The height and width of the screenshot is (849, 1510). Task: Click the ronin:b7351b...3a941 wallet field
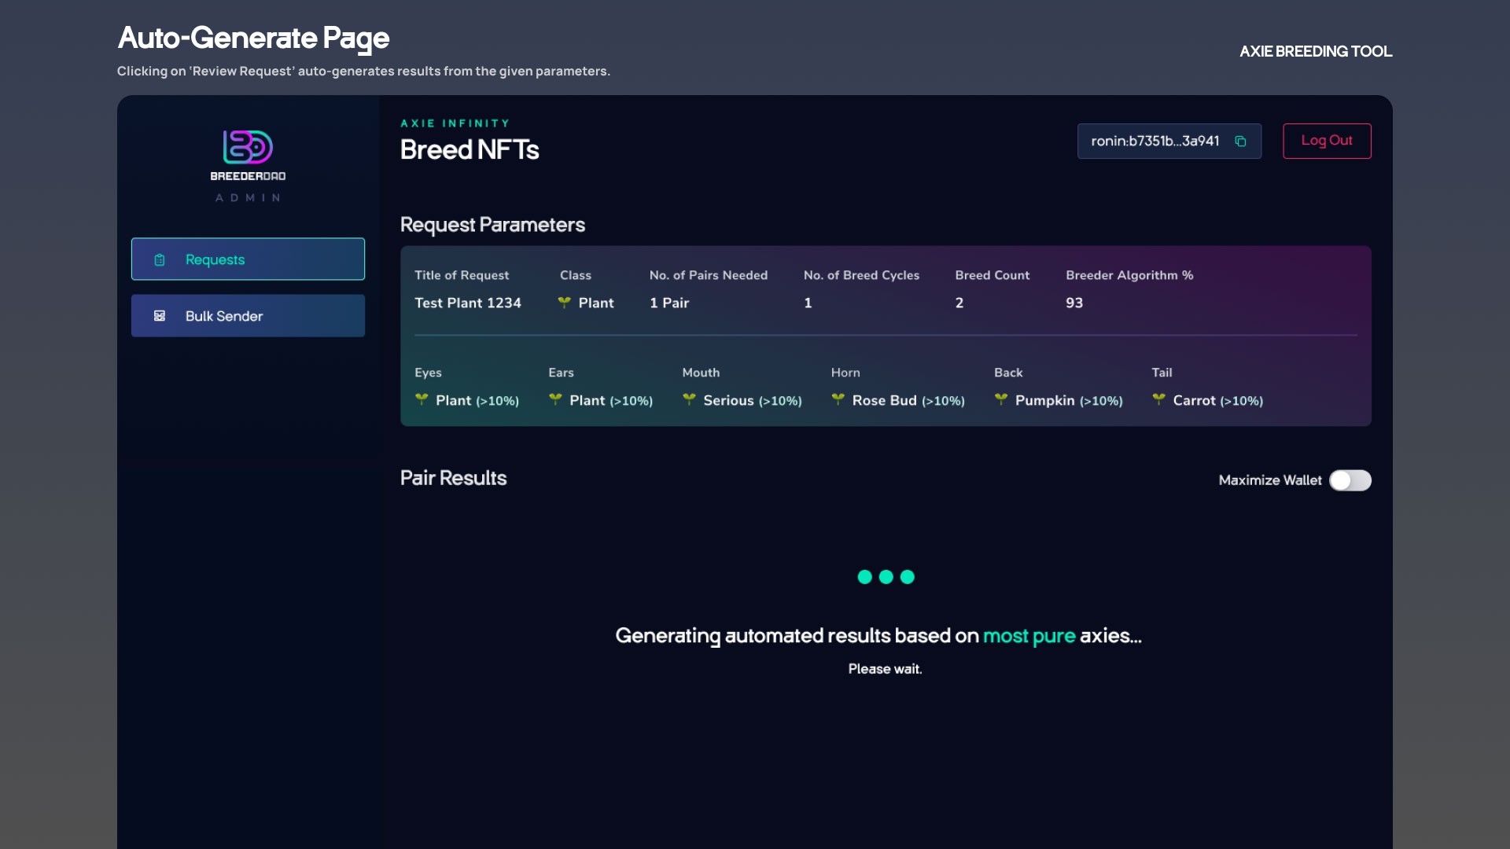[1169, 141]
